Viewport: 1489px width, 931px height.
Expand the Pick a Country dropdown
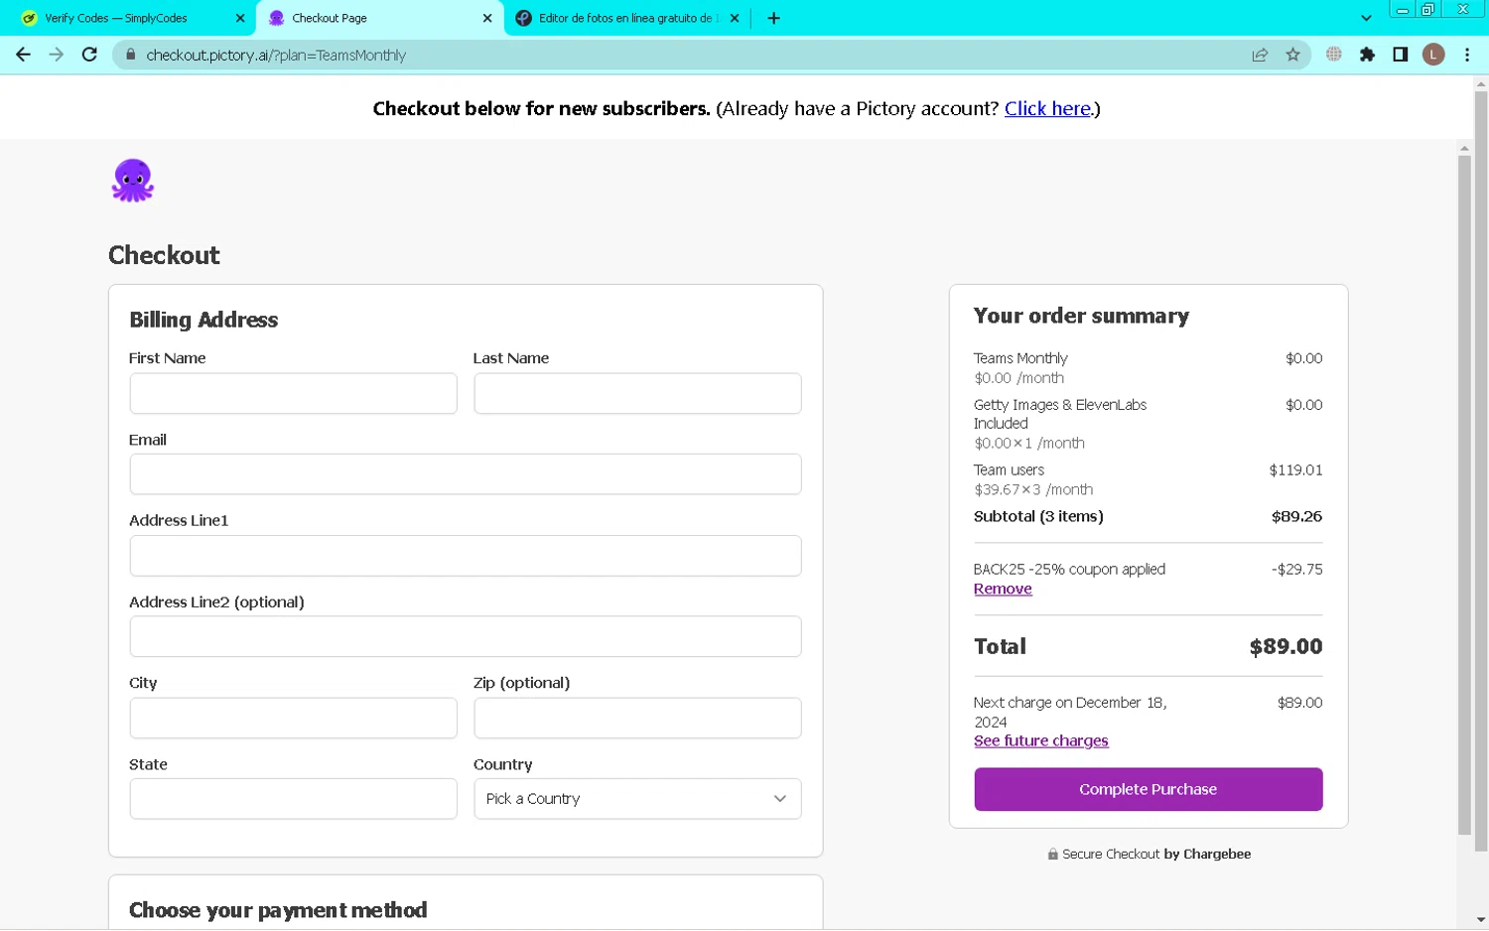(637, 799)
